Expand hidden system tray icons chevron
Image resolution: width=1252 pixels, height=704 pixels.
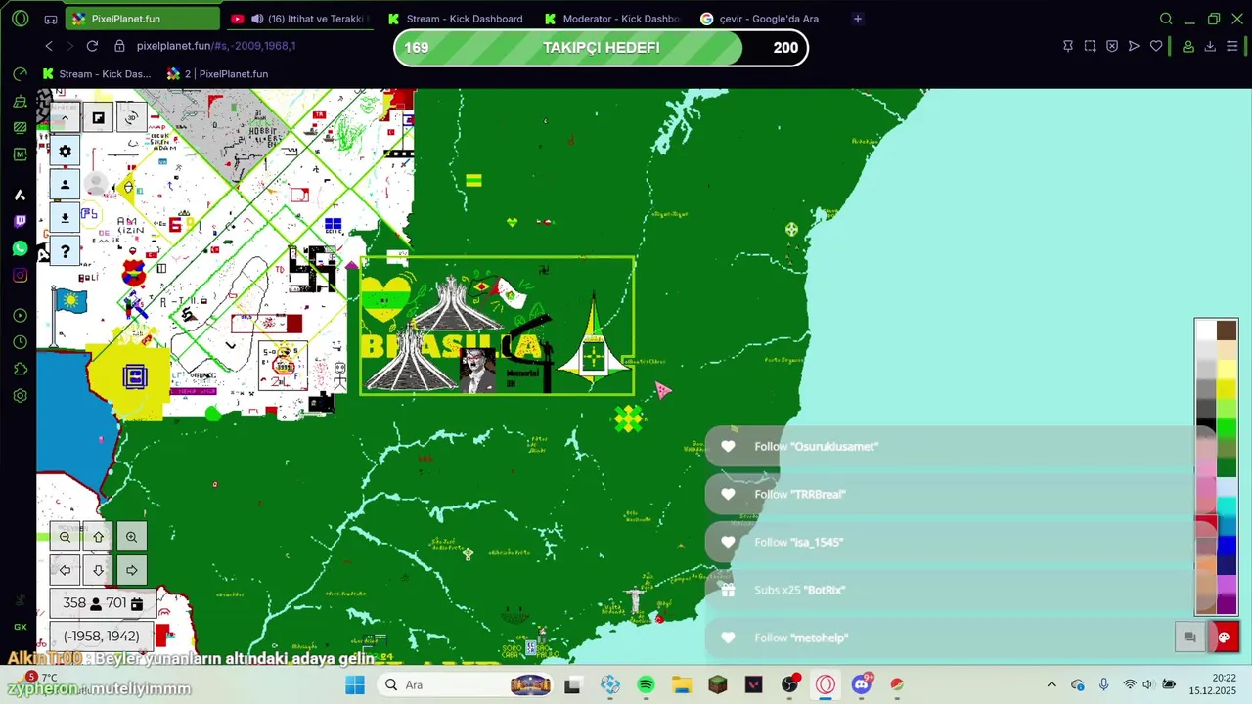1051,684
